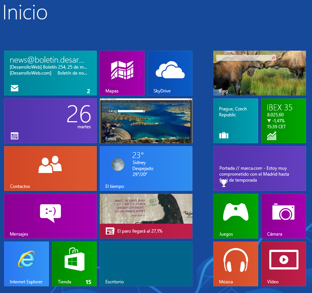
Task: Open calendar tile showing 26 martes
Action: [50, 121]
